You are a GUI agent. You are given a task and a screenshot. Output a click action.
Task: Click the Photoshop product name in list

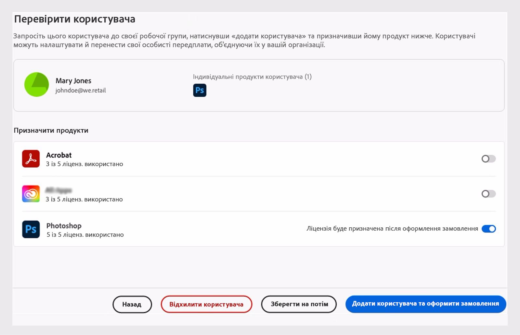click(64, 226)
